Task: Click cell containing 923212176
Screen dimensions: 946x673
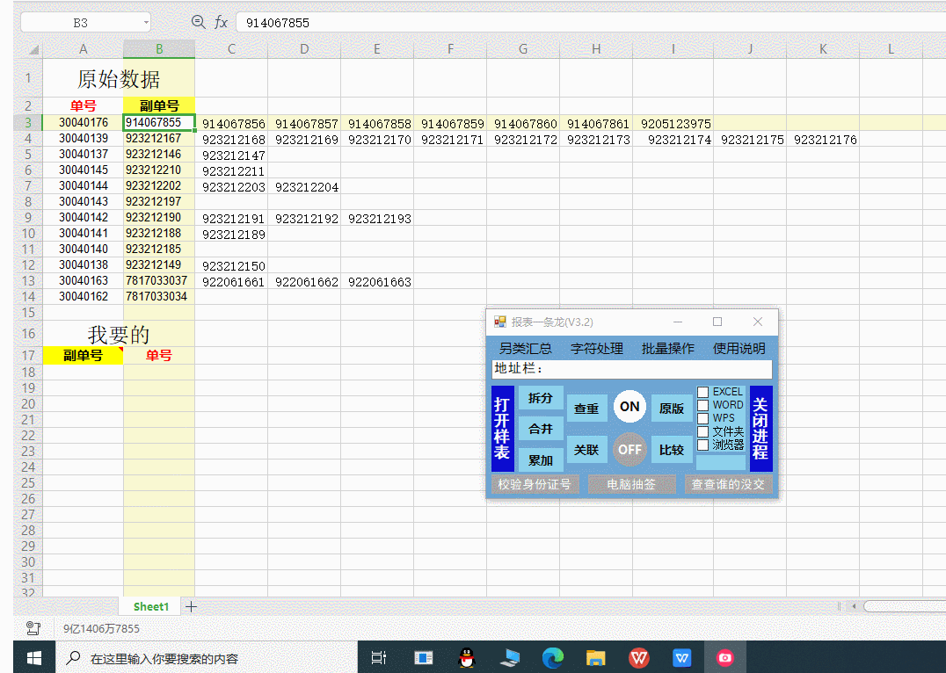Action: (824, 140)
